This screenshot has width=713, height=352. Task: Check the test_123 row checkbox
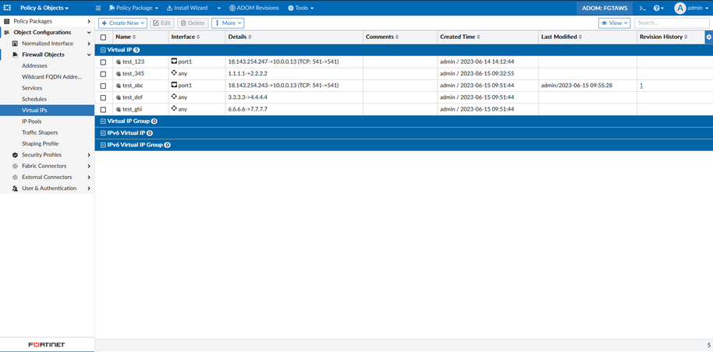[103, 62]
